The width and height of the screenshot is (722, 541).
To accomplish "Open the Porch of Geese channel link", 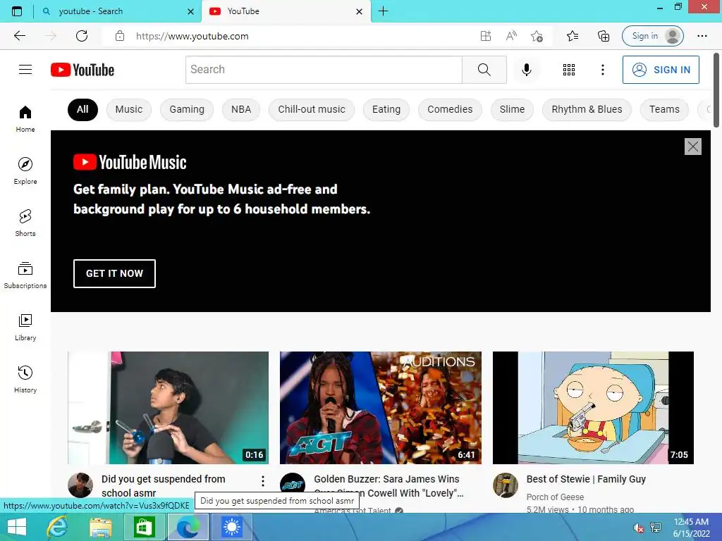I will [555, 497].
